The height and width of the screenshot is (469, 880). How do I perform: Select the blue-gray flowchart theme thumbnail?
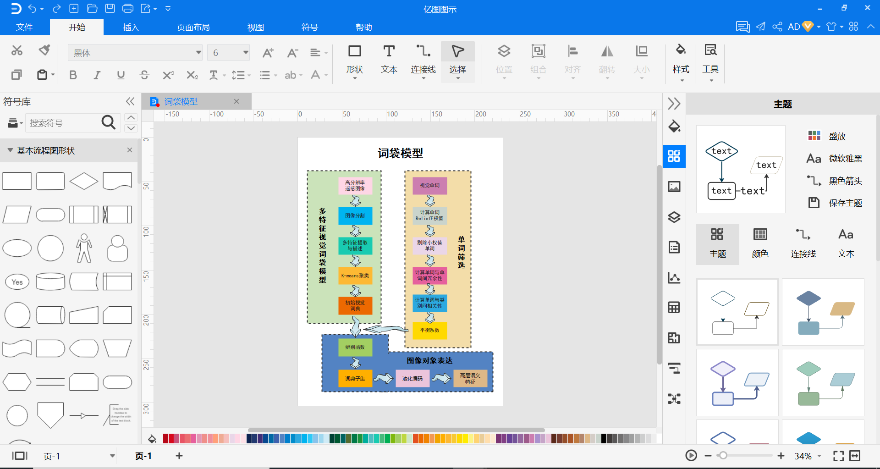(x=823, y=312)
